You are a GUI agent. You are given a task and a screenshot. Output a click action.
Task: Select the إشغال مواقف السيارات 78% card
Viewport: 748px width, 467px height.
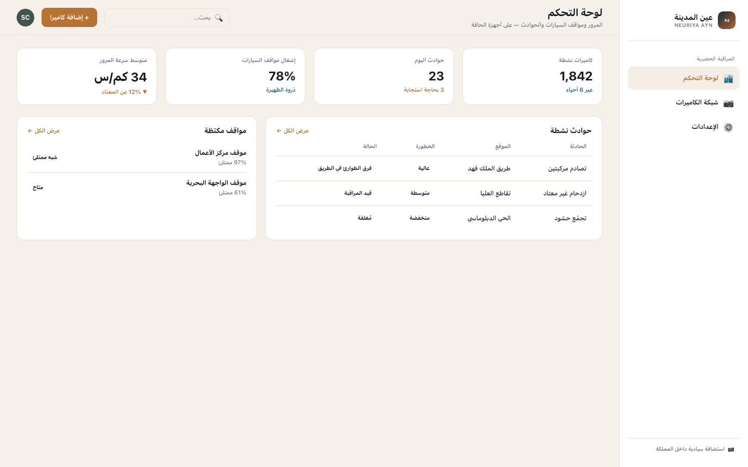coord(235,76)
